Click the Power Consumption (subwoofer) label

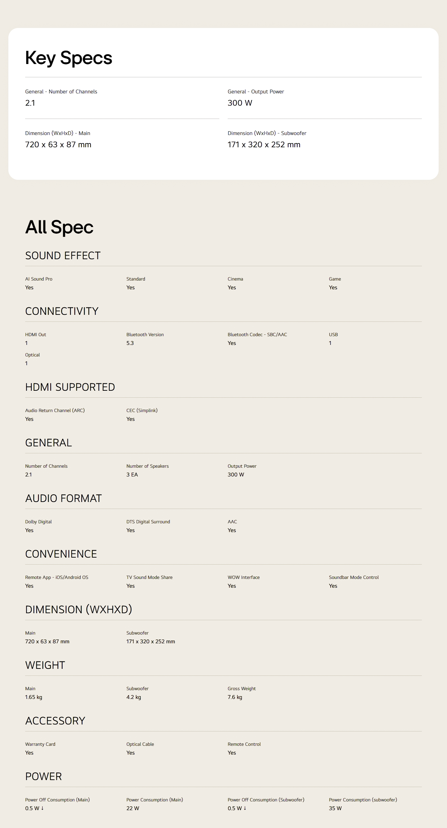[363, 800]
